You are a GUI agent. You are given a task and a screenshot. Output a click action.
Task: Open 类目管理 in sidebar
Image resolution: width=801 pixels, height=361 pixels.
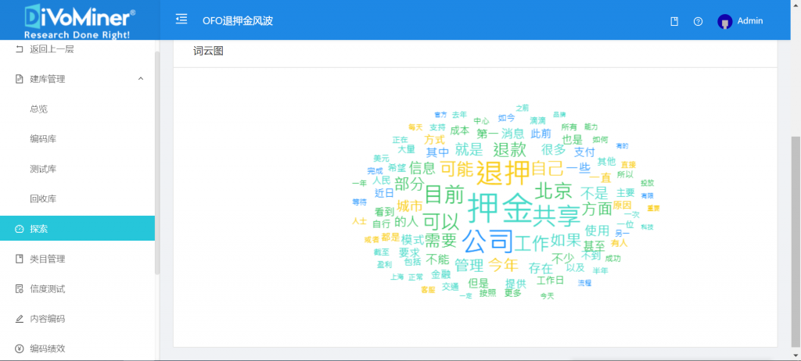pyautogui.click(x=48, y=259)
